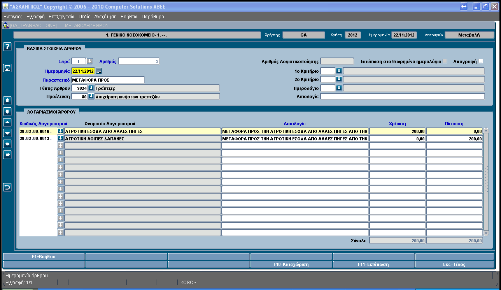Click the Παραστατικό field ΜΕΤΑΦΟΡΑ ΠΡΟΣ
Screen dimensions: 501x290
(x=108, y=80)
